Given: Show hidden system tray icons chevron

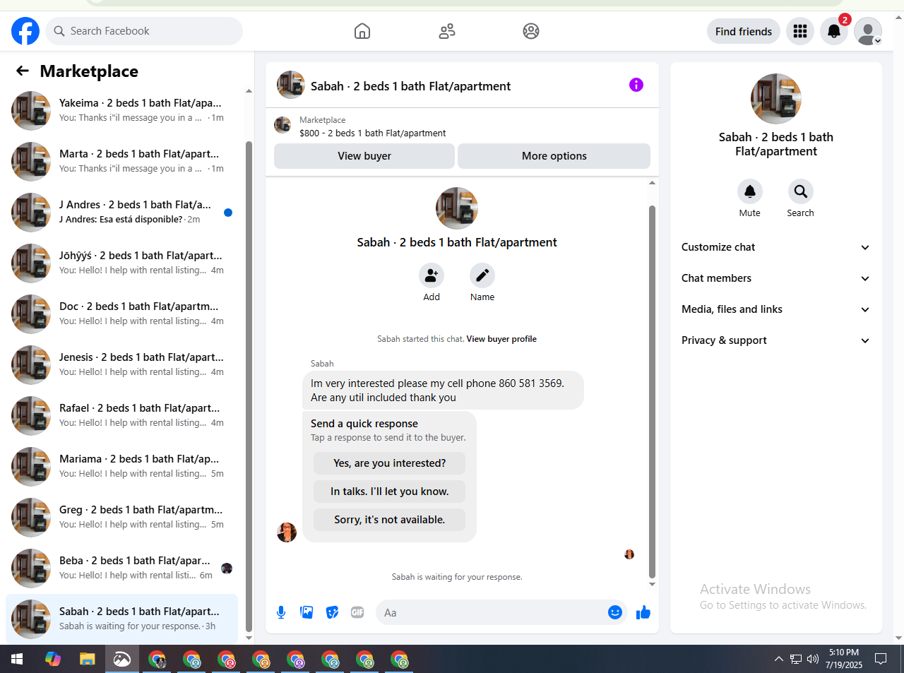Looking at the screenshot, I should (779, 659).
